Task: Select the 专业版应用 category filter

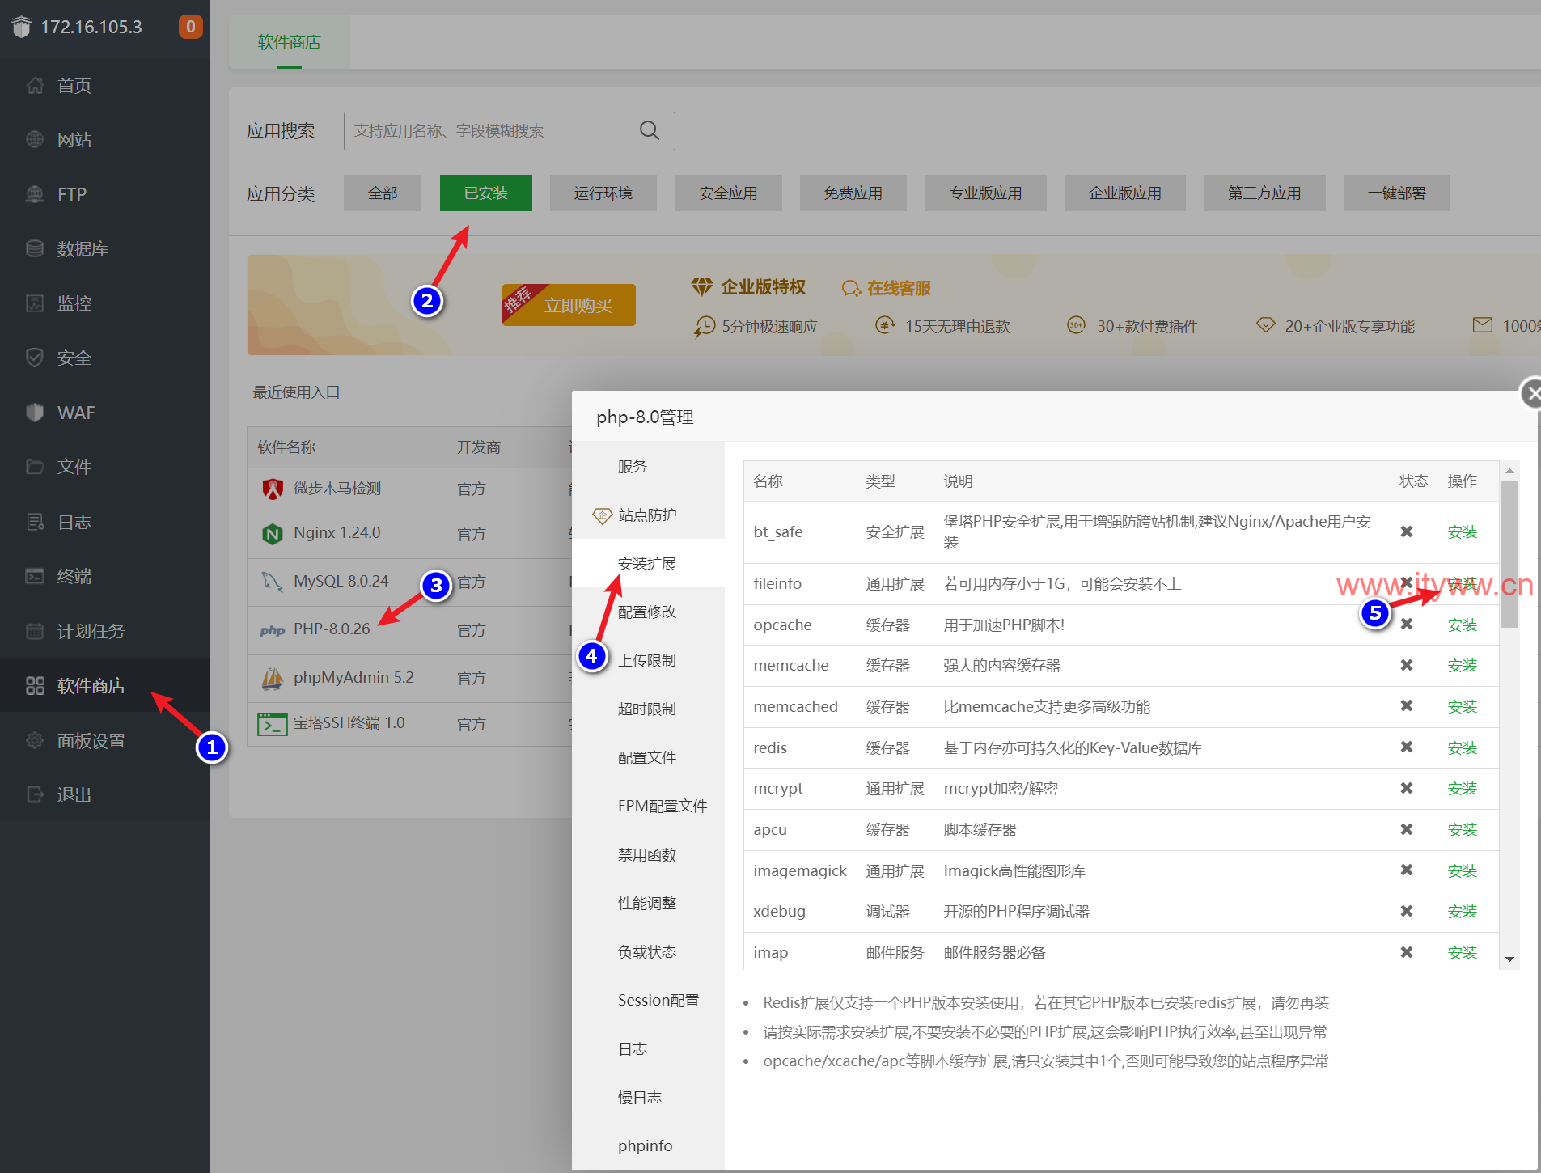Action: click(986, 193)
